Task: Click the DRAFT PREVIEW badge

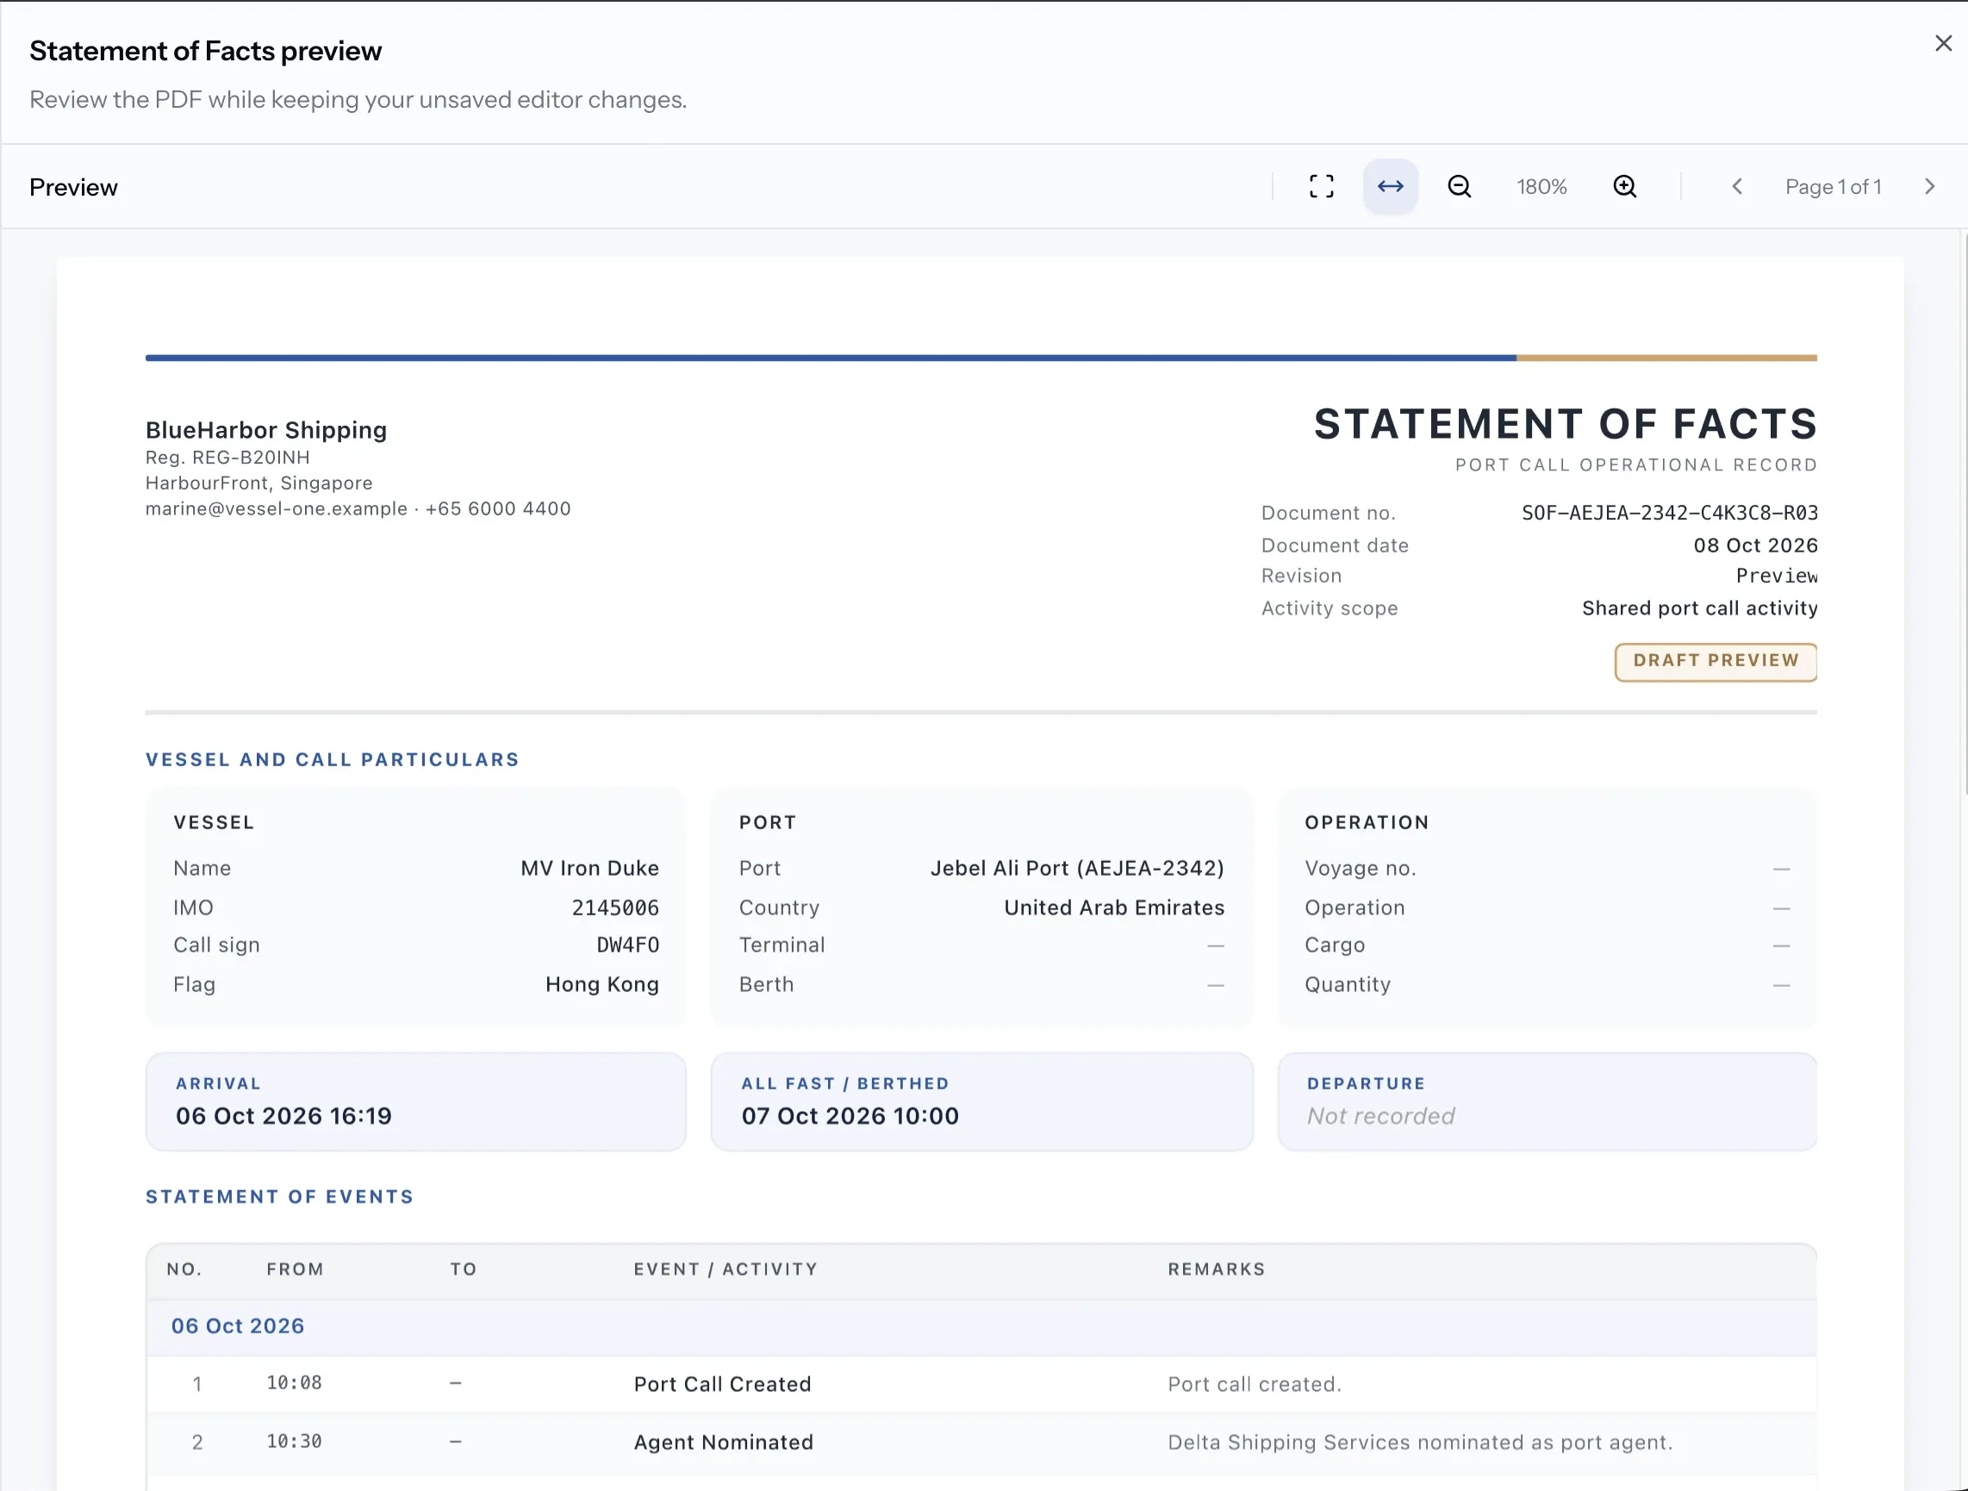Action: (1716, 661)
